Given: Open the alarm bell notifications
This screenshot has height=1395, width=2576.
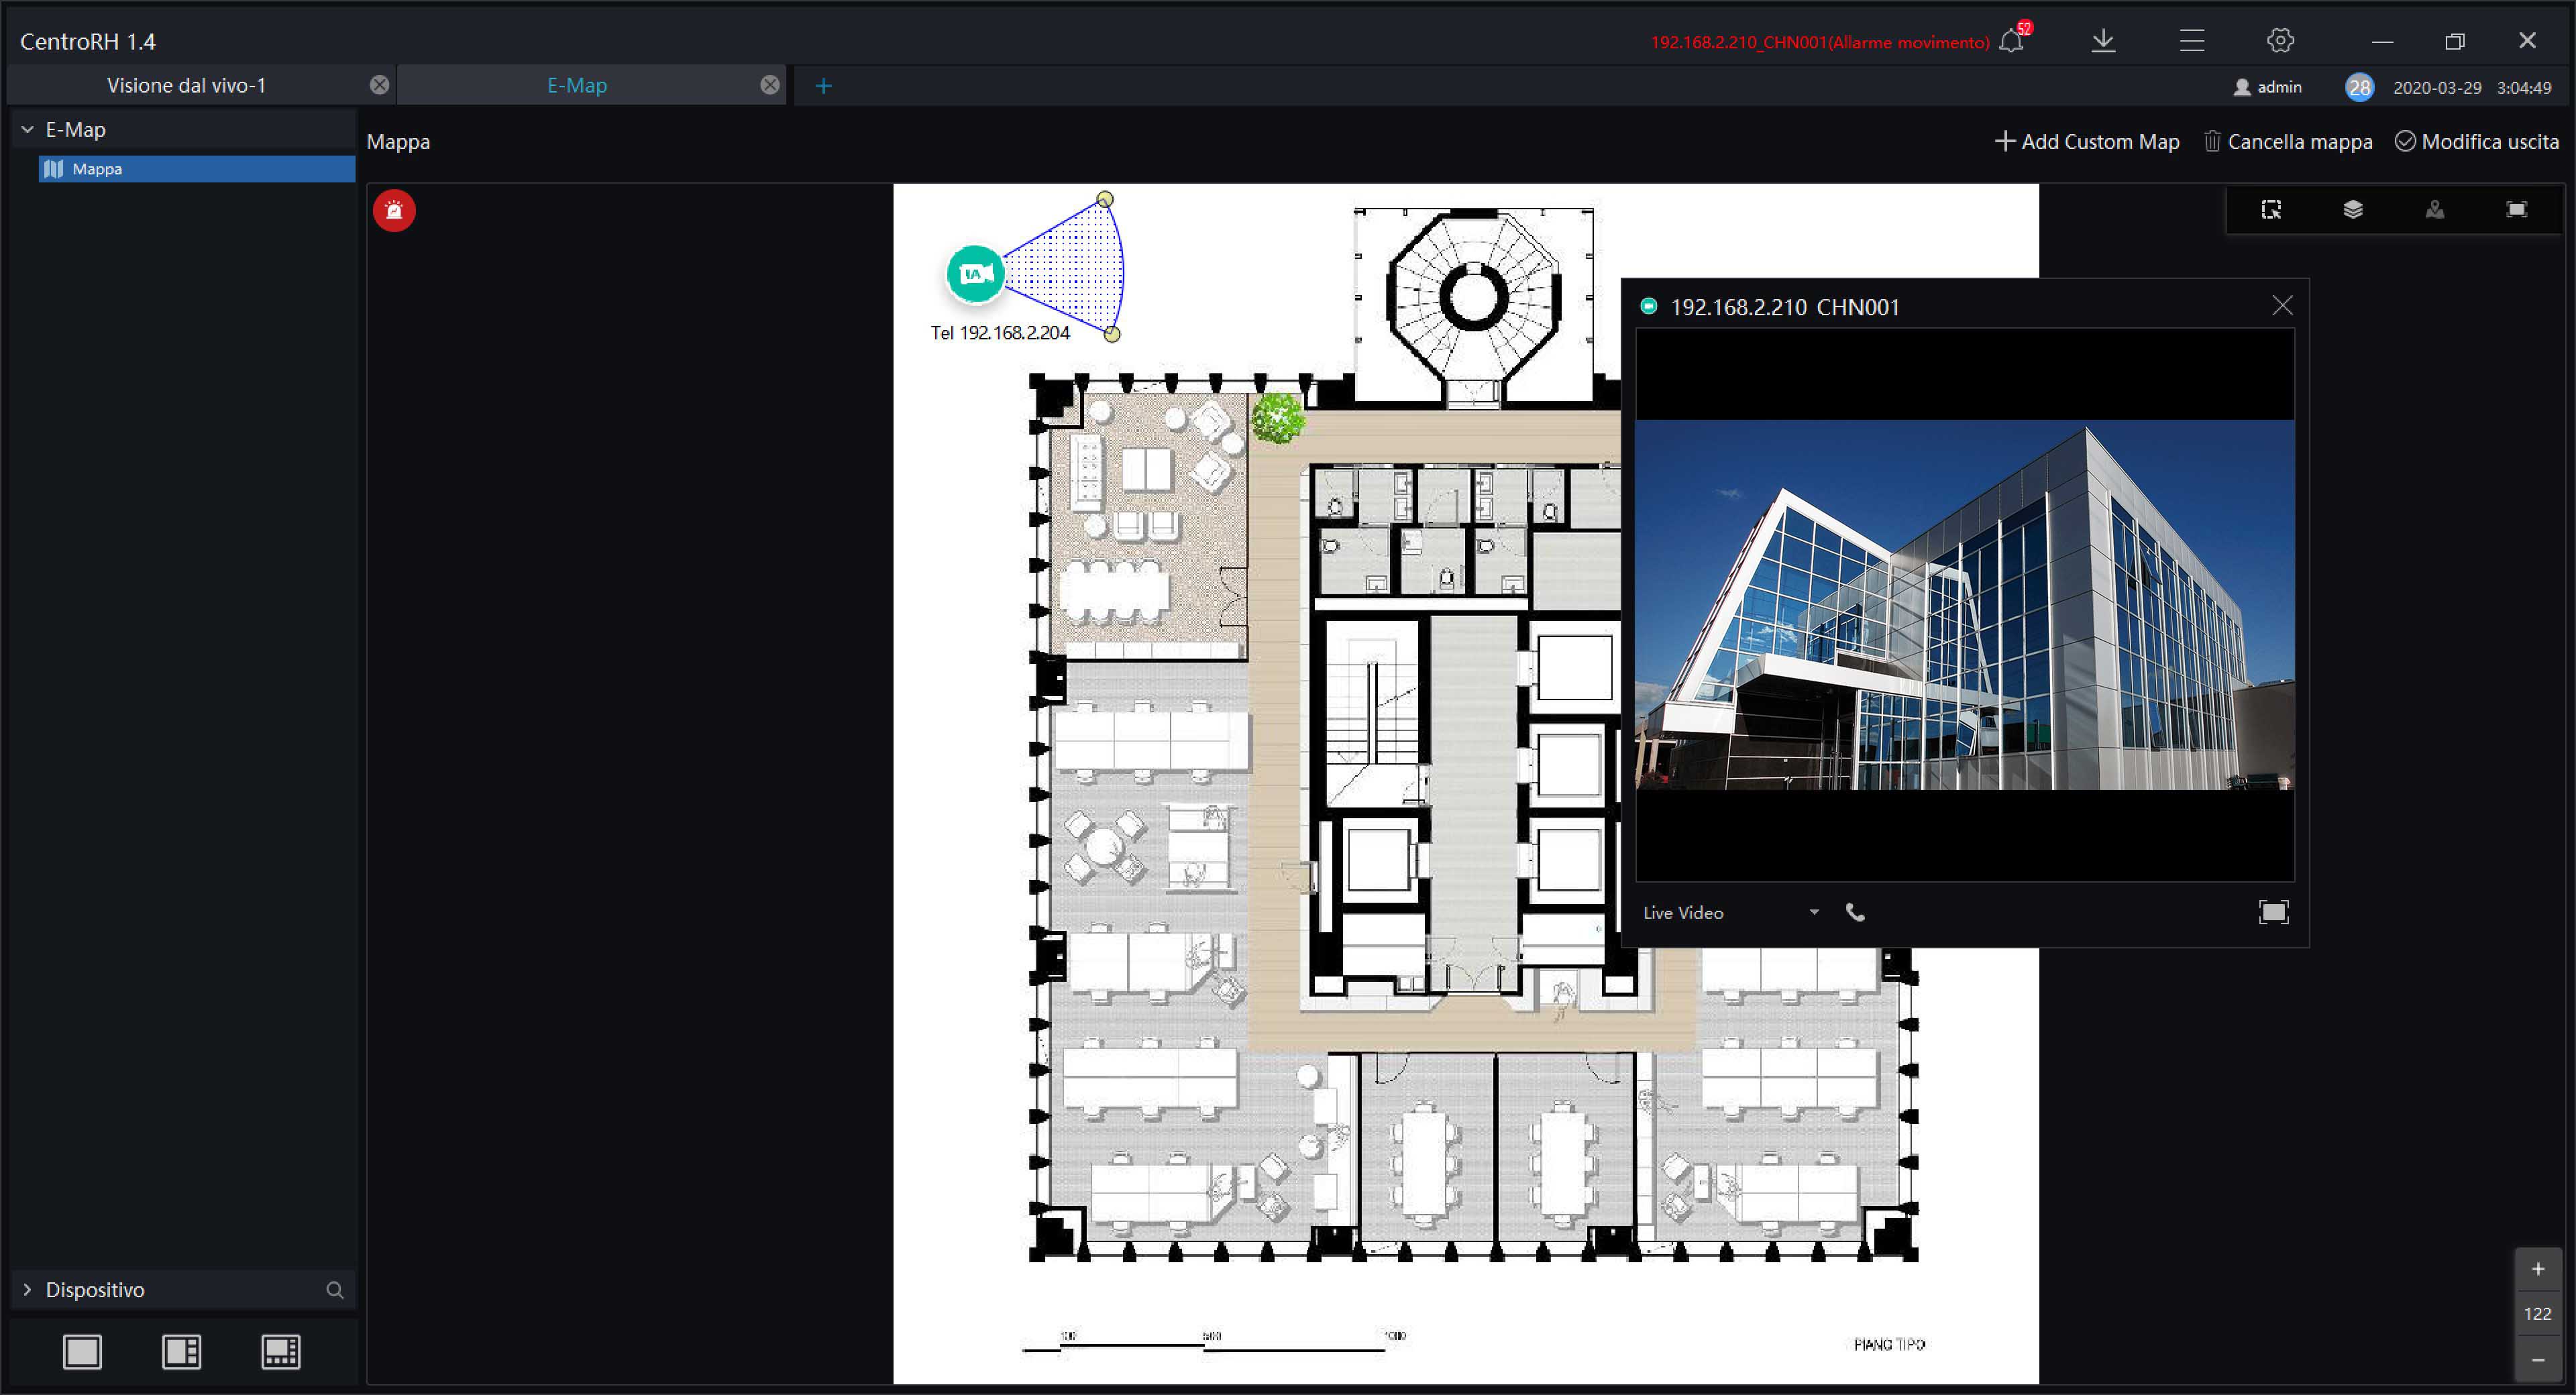Looking at the screenshot, I should pyautogui.click(x=2011, y=41).
